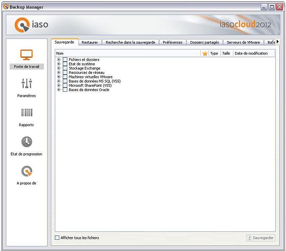286x251 pixels.
Task: Expand the Fichiers et dossiers node
Action: (58, 60)
